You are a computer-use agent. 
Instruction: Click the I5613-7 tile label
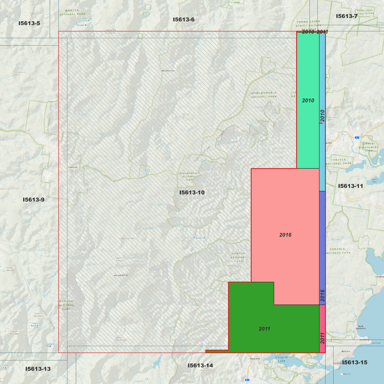click(x=347, y=16)
